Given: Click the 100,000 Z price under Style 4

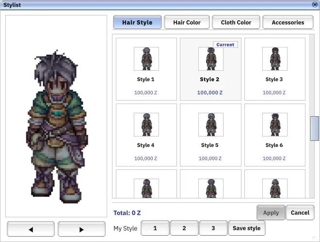Looking at the screenshot, I should click(x=145, y=158).
